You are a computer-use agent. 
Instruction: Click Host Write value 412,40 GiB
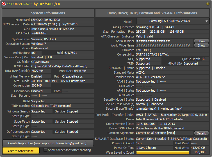198,148
